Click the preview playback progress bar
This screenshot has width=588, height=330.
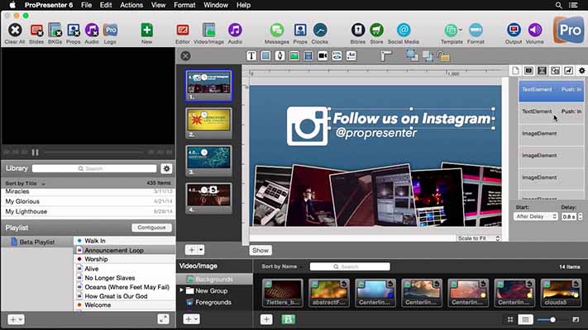pos(93,153)
